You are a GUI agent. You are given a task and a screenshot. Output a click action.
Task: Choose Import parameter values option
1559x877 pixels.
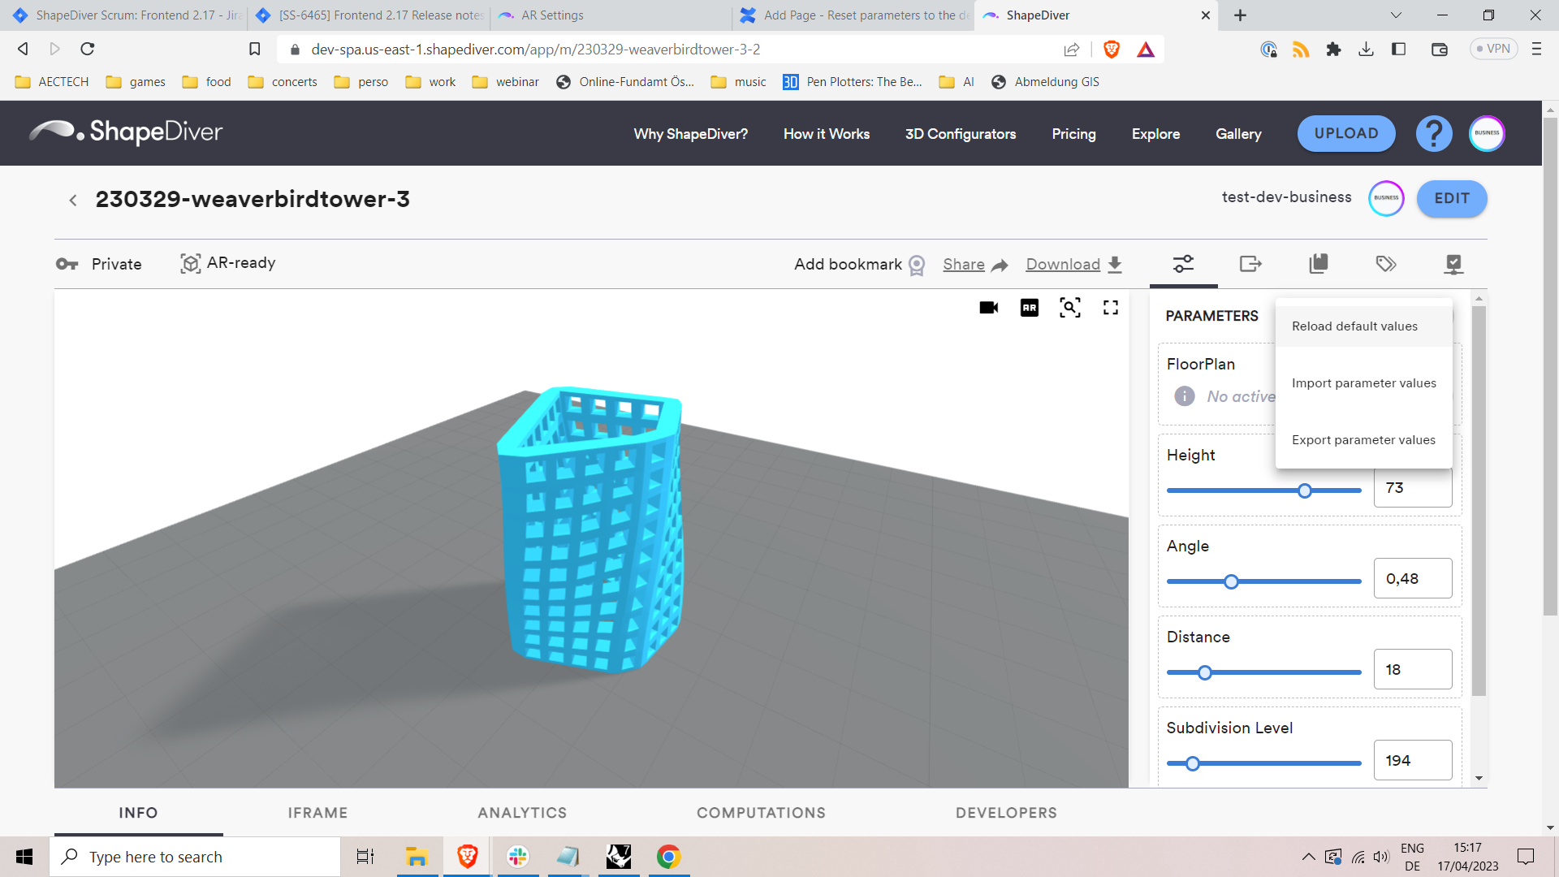click(1363, 383)
